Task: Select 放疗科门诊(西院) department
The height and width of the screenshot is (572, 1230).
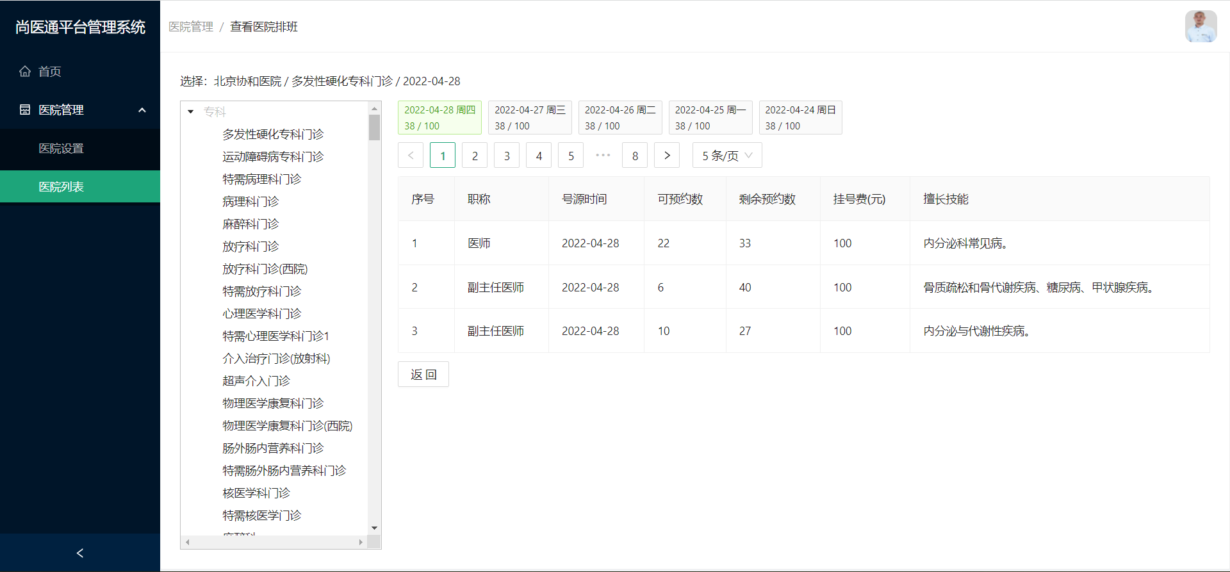Action: coord(265,268)
